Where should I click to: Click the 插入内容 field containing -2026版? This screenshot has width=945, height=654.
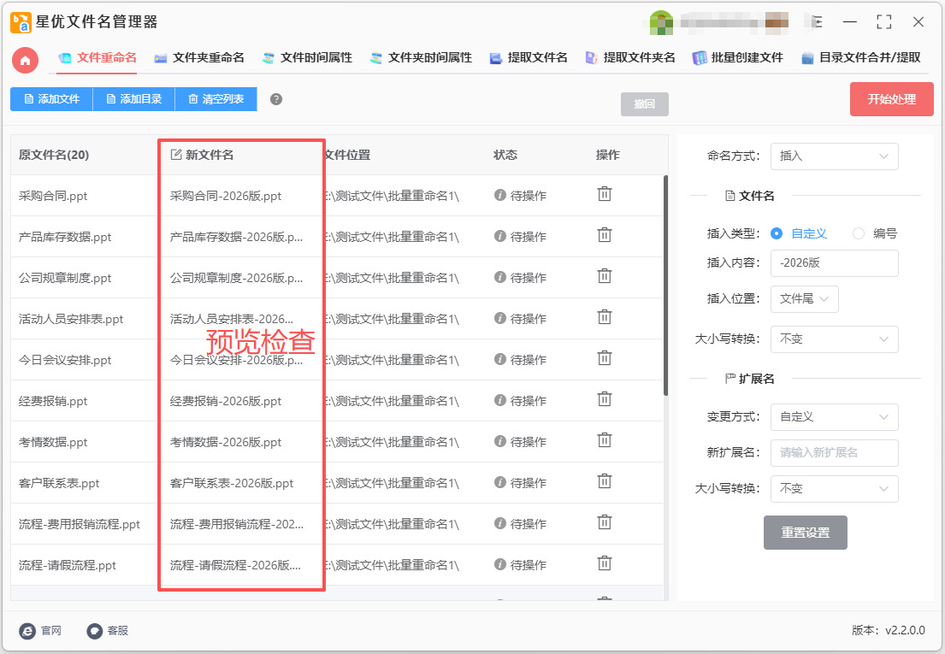click(834, 263)
